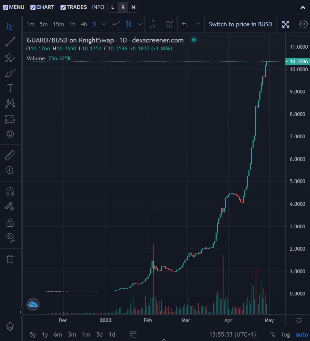Screen dimensions: 310x341
Task: Set date range to 5d
Action: pyautogui.click(x=99, y=334)
